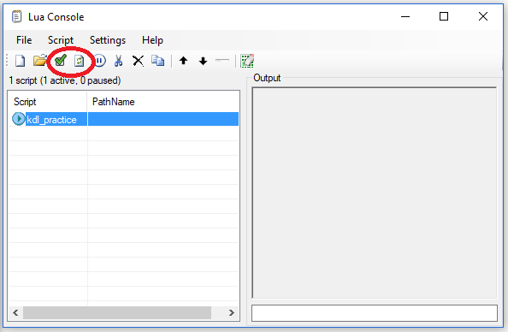Viewport: 508px width, 332px height.
Task: Reload script with the refresh page icon
Action: coord(79,61)
